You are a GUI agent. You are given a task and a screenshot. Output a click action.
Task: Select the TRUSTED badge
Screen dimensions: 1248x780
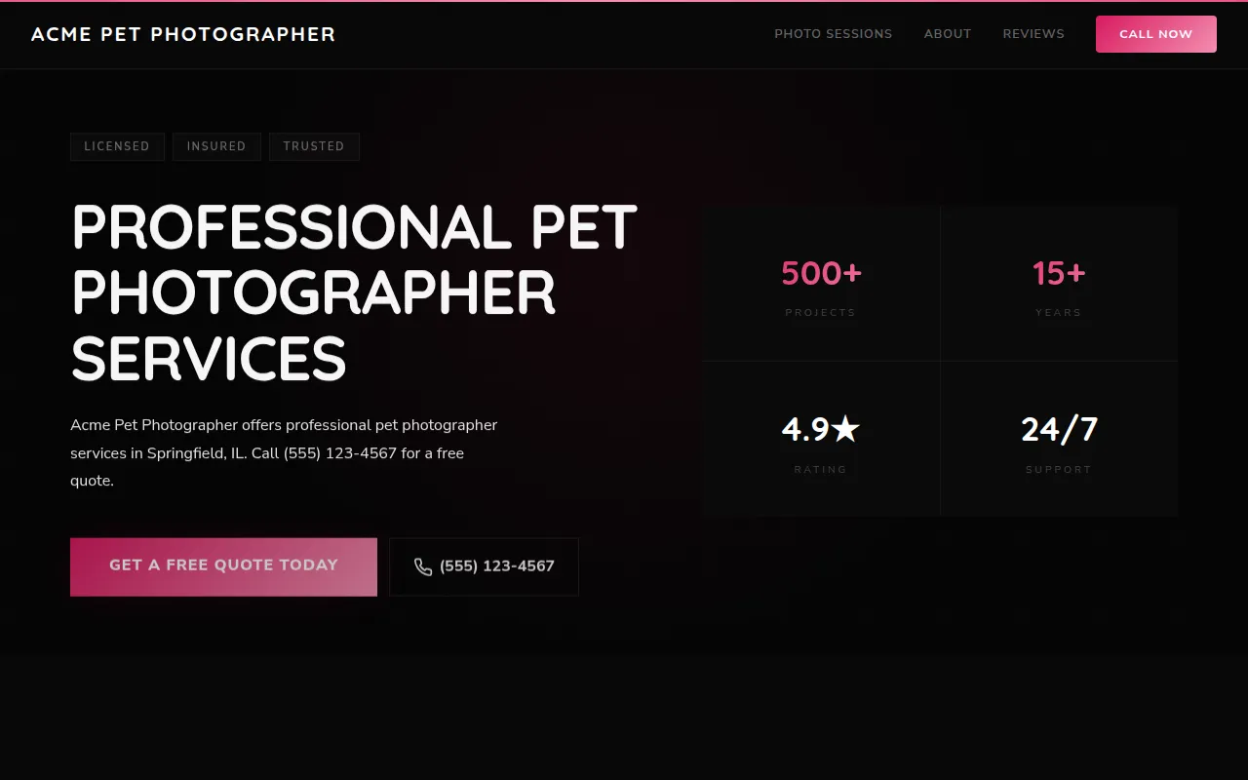click(314, 146)
